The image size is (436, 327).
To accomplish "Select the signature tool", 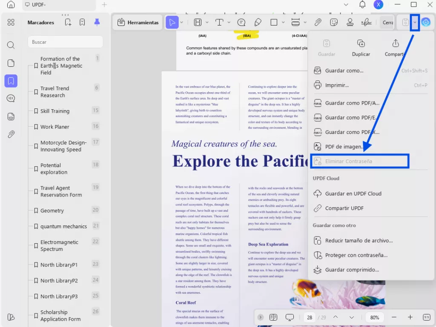I will click(x=367, y=23).
